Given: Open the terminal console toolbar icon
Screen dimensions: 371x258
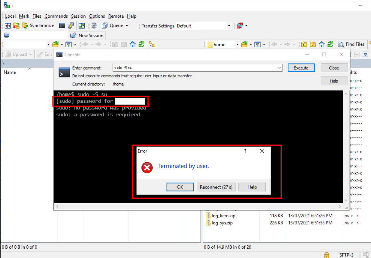Looking at the screenshot, I should click(62, 26).
